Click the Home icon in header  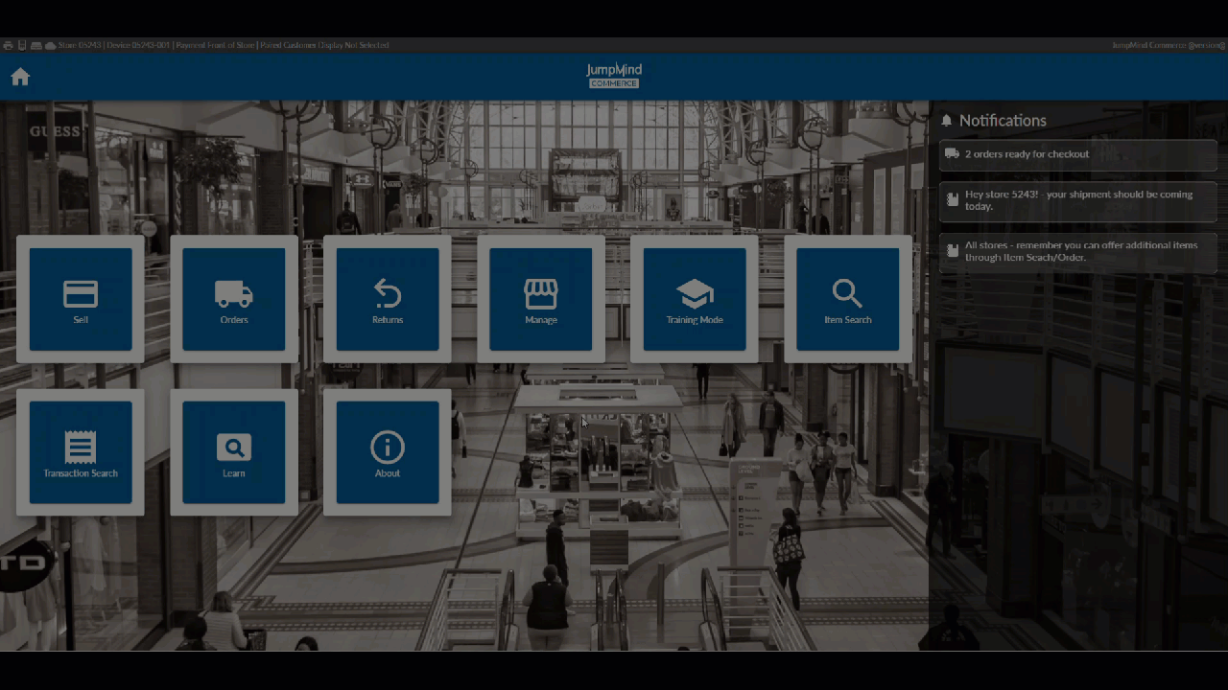coord(20,78)
